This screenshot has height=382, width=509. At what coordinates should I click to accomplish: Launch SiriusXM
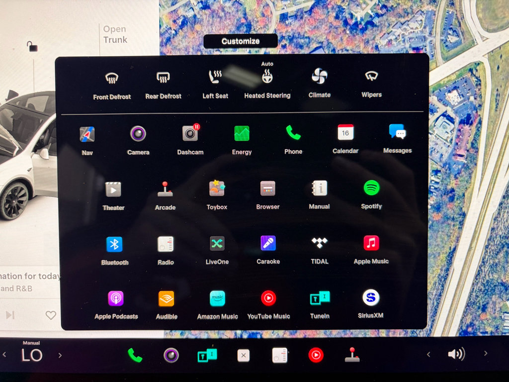(x=371, y=304)
